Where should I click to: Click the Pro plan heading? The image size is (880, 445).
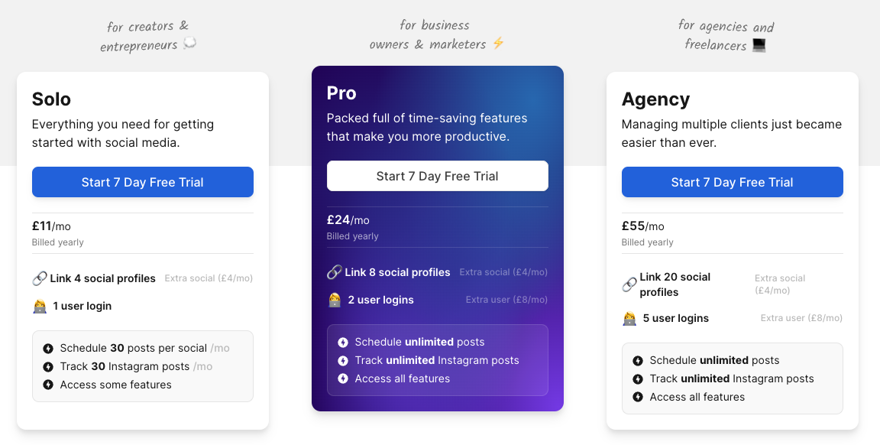tap(341, 93)
